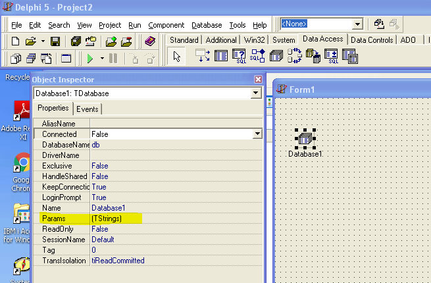The width and height of the screenshot is (431, 283).
Task: Click the Pause program icon
Action: pyautogui.click(x=113, y=59)
